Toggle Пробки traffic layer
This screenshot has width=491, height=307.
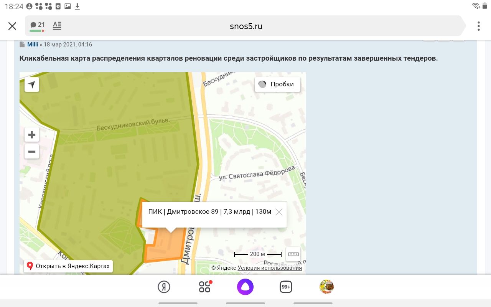coord(277,84)
